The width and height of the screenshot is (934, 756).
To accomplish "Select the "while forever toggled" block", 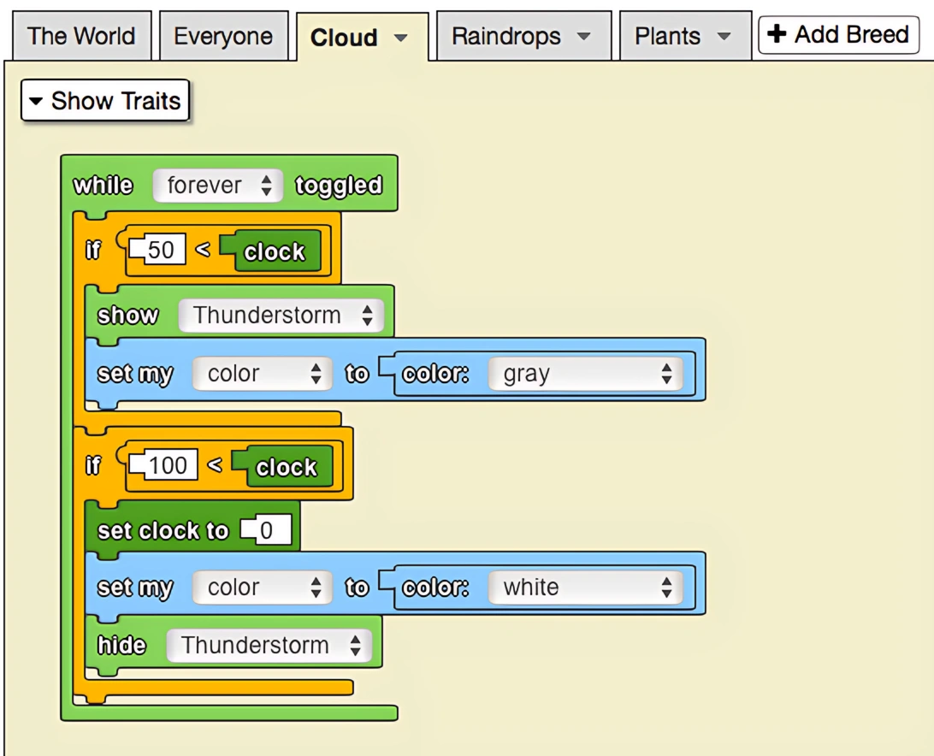I will 103,185.
